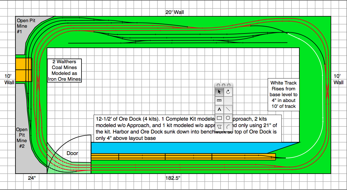This screenshot has height=190, width=347.
Task: Click the blank tool slot beside ruler
Action: [228, 101]
